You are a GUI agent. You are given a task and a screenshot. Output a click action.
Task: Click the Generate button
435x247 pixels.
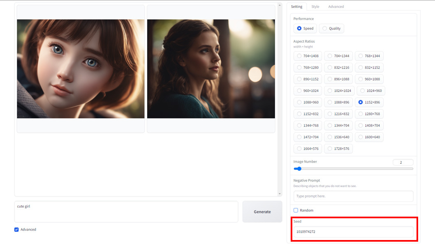pos(262,212)
